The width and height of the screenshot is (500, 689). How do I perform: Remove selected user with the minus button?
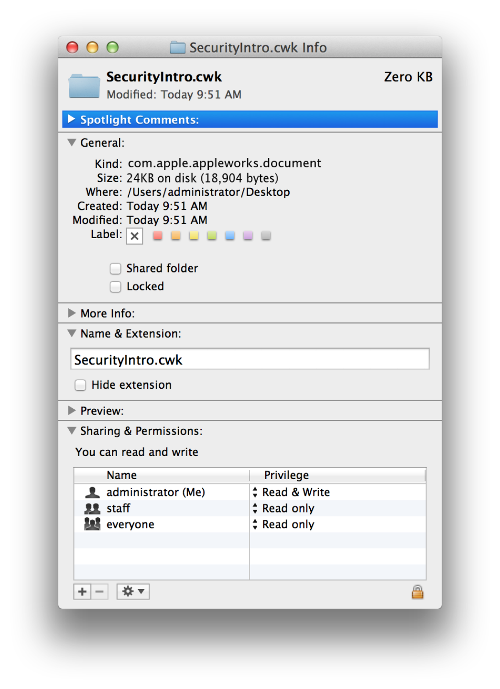click(99, 591)
